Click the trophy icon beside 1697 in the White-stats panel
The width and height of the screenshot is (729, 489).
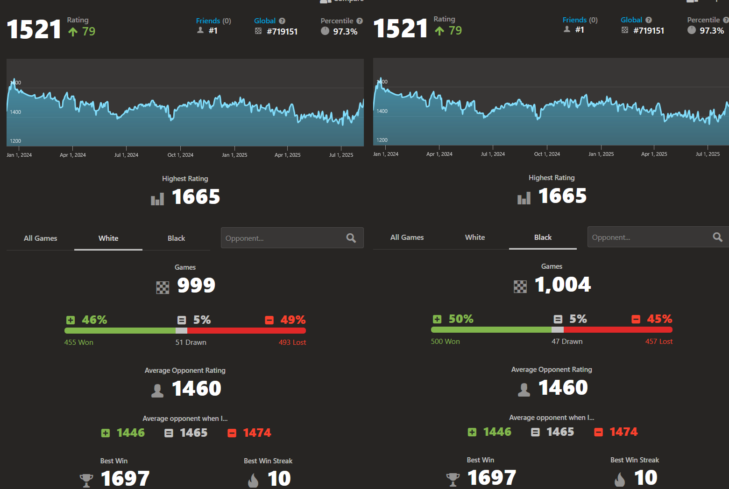coord(86,481)
